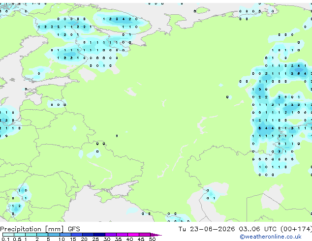Click the 25 to 30 mm legend swatch
The image size is (312, 241).
99,235
